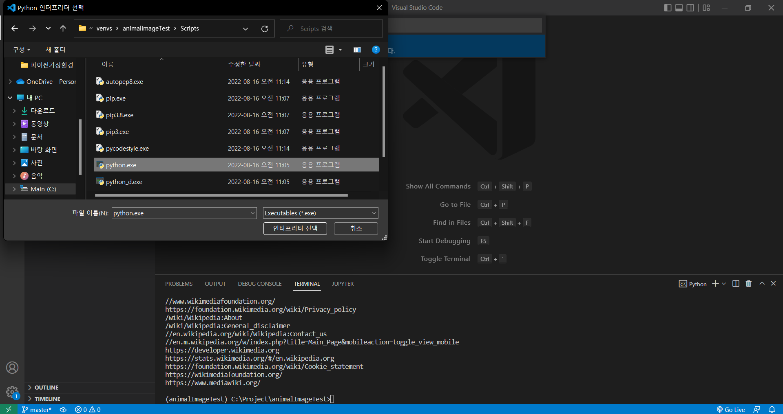Go forward in file dialog
This screenshot has height=414, width=783.
[x=33, y=28]
